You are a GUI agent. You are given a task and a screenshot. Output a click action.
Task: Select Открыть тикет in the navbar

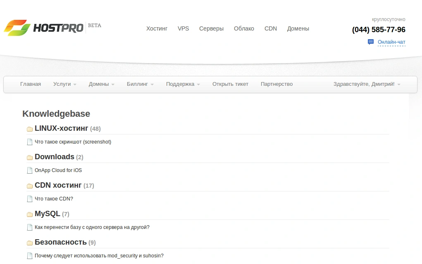230,84
